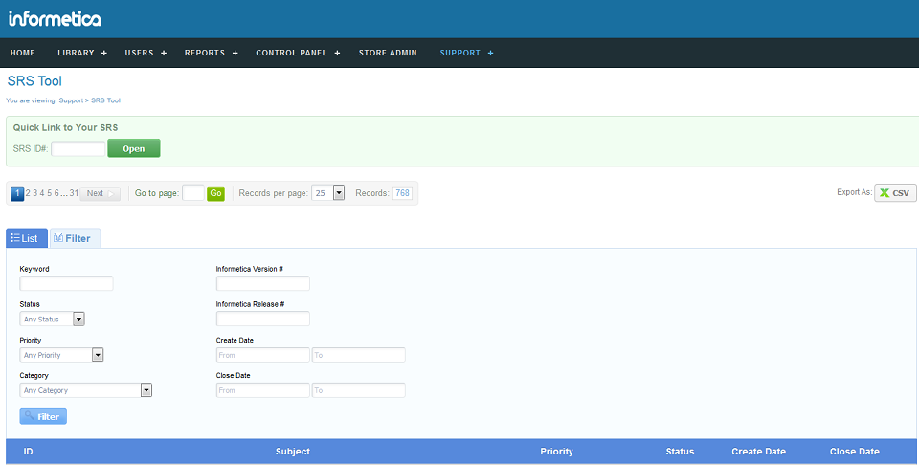Click the Create Date From field
The image size is (919, 465).
pyautogui.click(x=262, y=355)
